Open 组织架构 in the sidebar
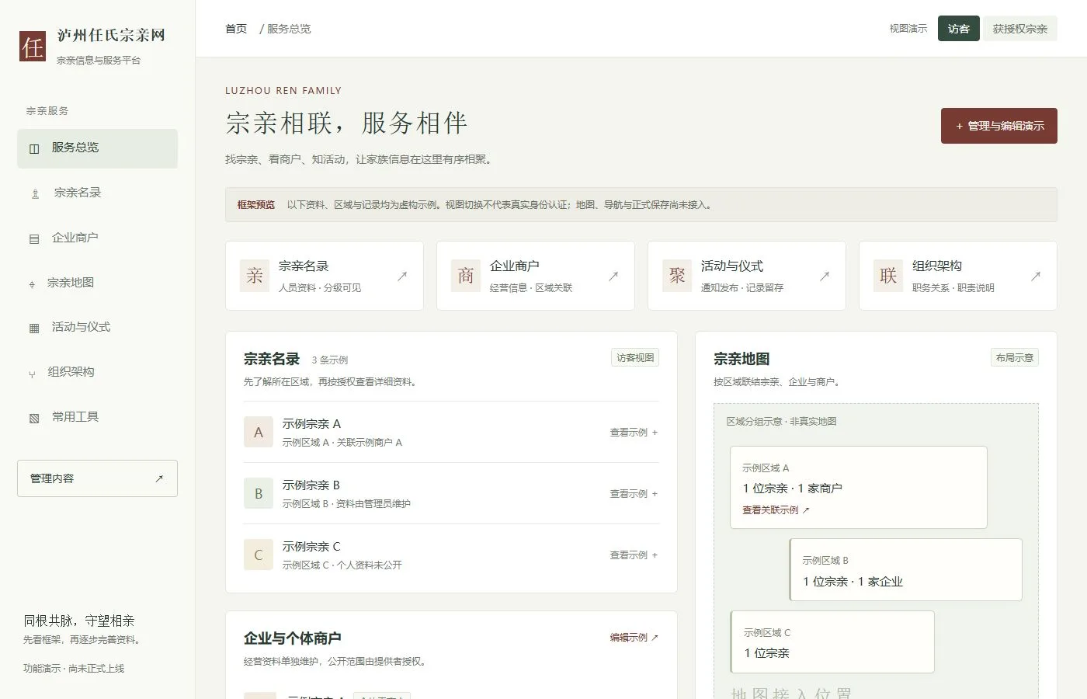 coord(98,372)
